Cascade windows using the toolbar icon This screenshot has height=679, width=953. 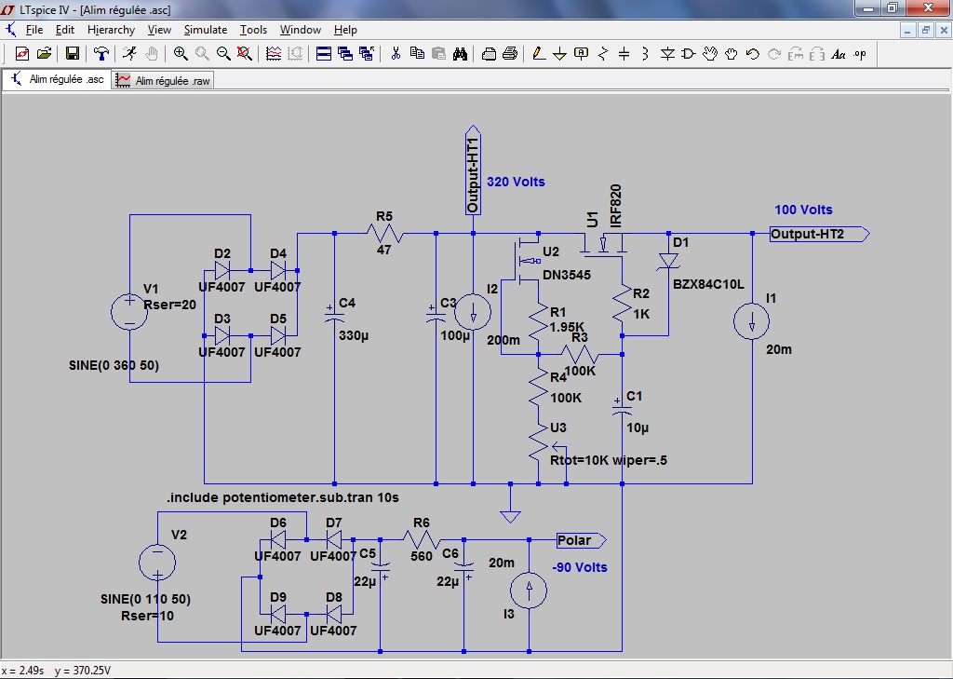point(345,54)
